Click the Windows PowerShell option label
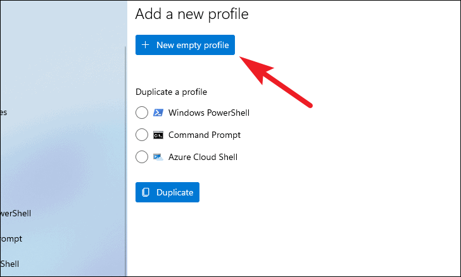This screenshot has width=461, height=277. click(x=209, y=113)
